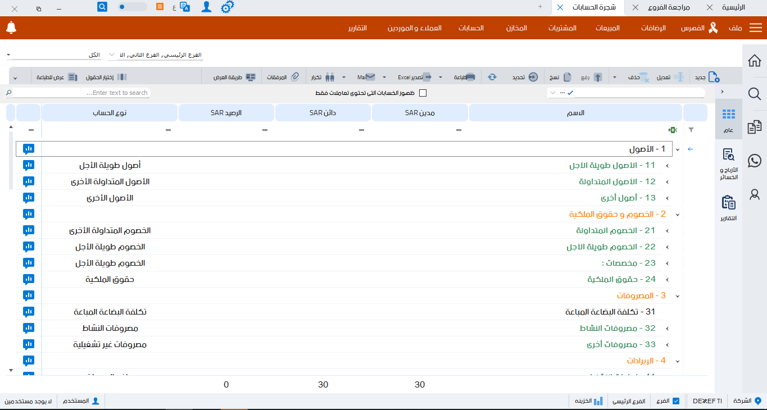
Task: Click the notification bell icon
Action: (x=11, y=28)
